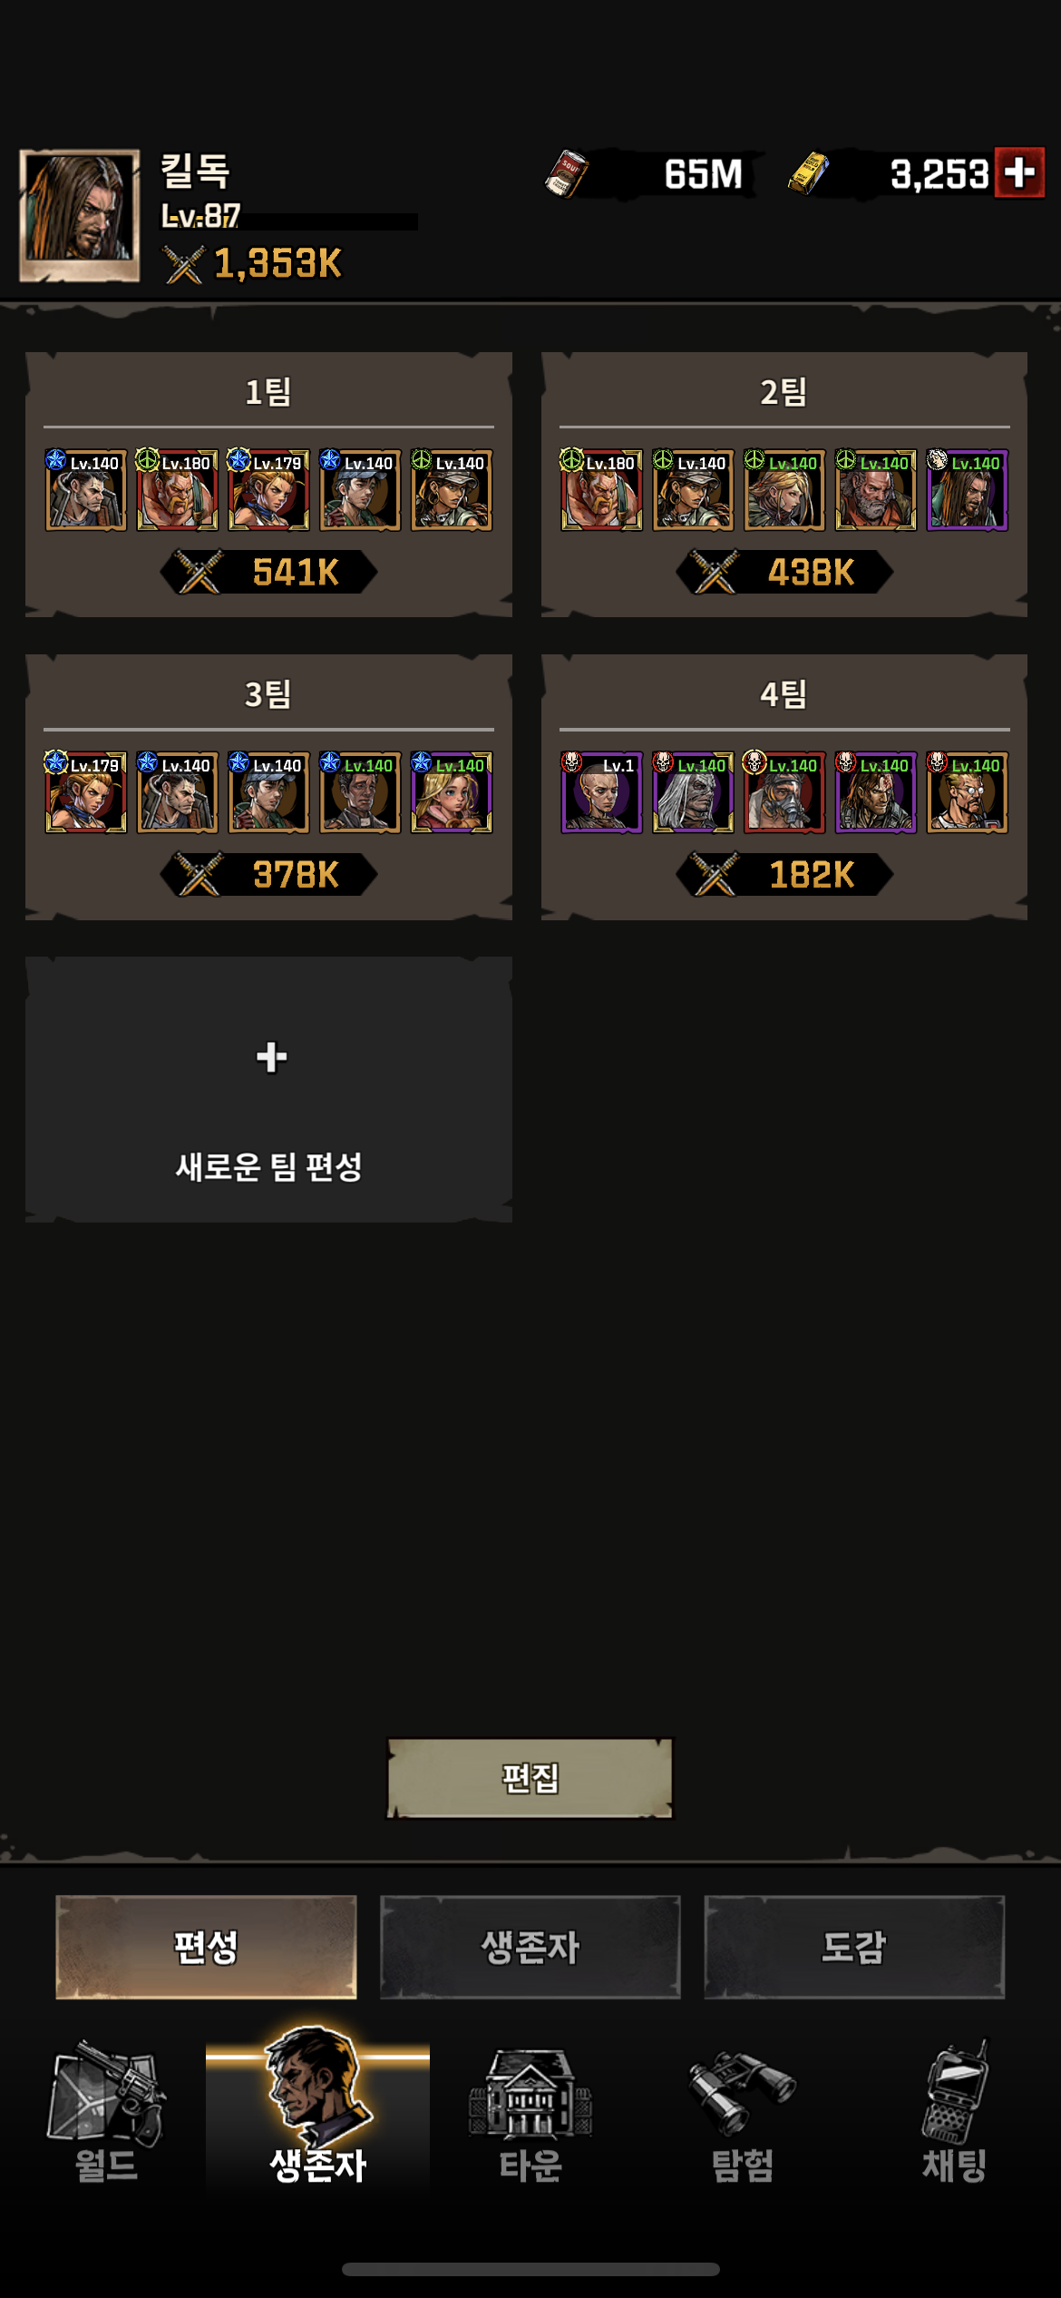
Task: Click the 편집 edit button
Action: click(530, 1778)
